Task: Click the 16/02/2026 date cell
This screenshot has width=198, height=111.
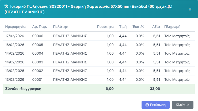Action: [x=15, y=45]
